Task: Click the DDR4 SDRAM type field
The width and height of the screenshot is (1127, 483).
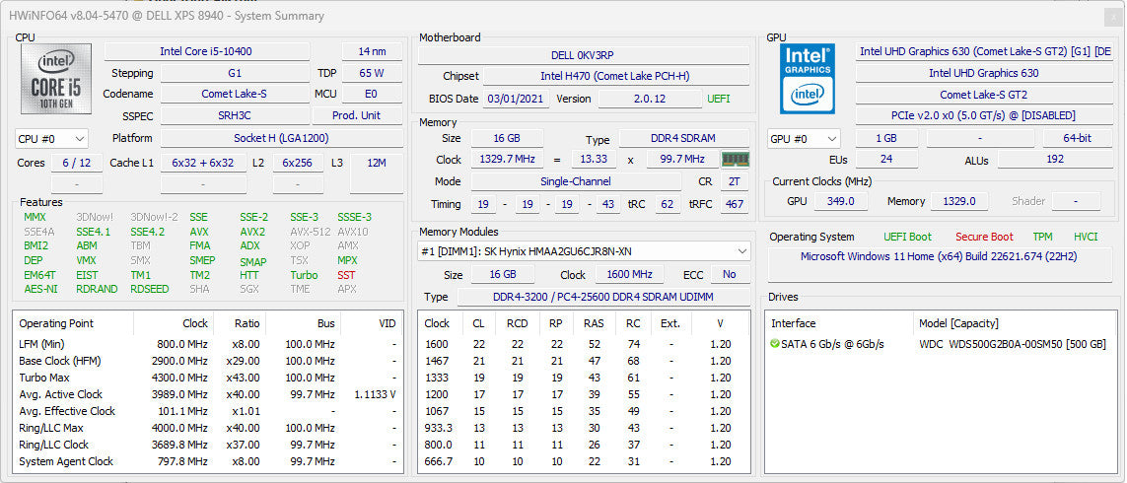Action: tap(684, 139)
